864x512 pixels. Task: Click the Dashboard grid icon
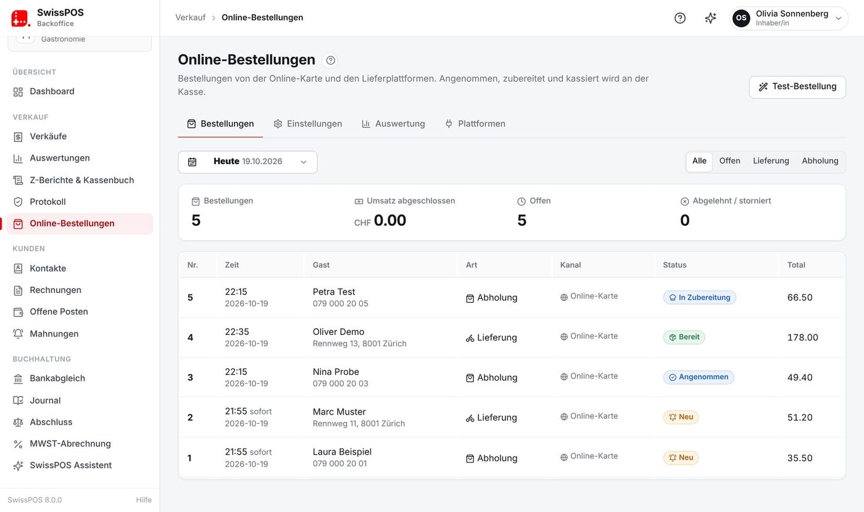point(18,92)
